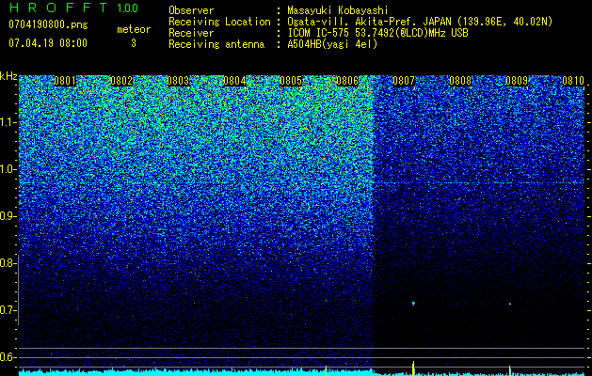Click the 0801 time marker

65,81
